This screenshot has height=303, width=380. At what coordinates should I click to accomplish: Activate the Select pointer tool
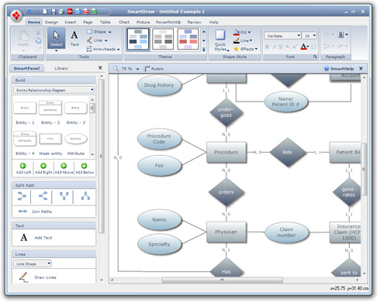coord(56,38)
